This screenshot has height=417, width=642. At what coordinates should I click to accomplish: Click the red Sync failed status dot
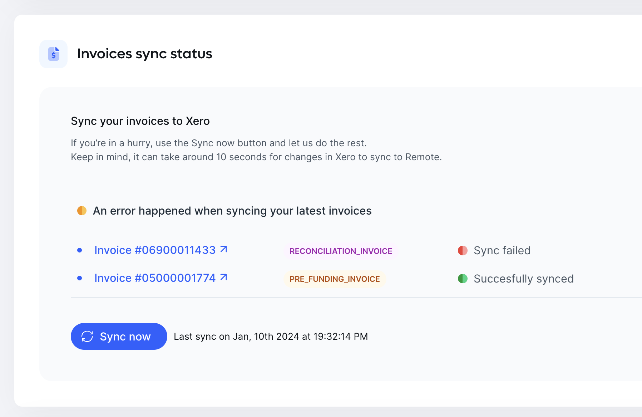click(463, 250)
